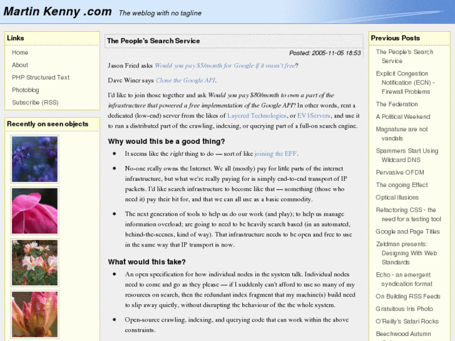Click the 'What would this take?' heading

tap(146, 262)
